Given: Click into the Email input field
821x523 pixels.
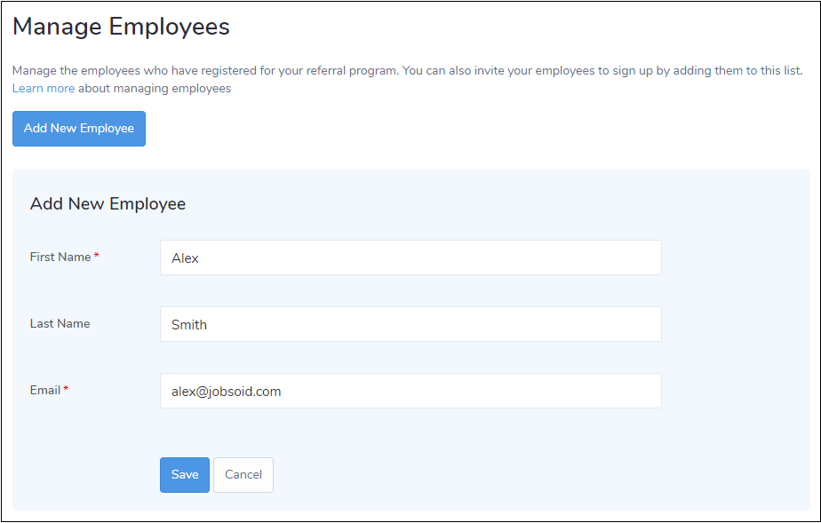Looking at the screenshot, I should tap(410, 391).
